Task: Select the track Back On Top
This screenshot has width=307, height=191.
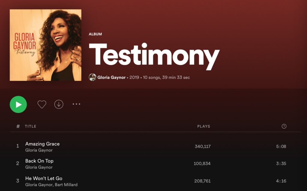Action: click(x=39, y=161)
